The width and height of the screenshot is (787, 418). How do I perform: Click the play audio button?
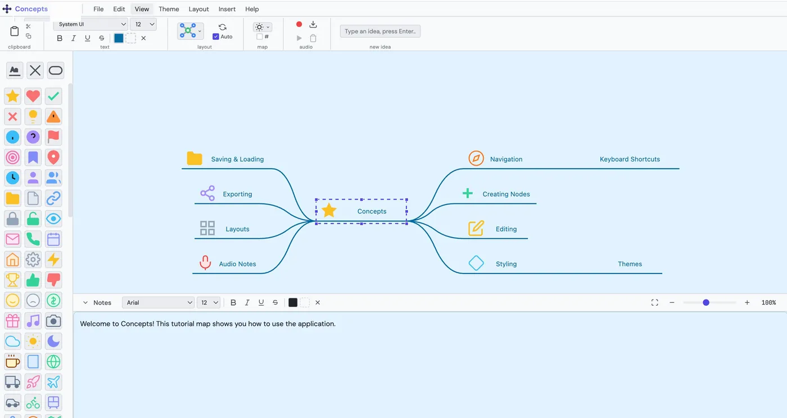(x=299, y=38)
